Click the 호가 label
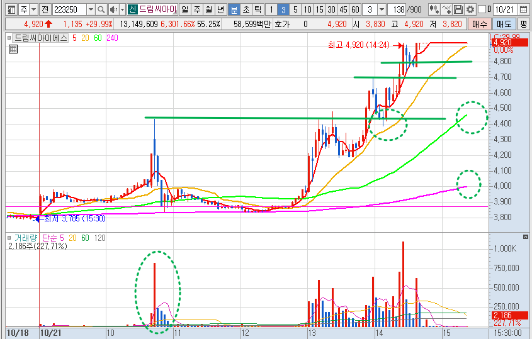 tap(282, 24)
